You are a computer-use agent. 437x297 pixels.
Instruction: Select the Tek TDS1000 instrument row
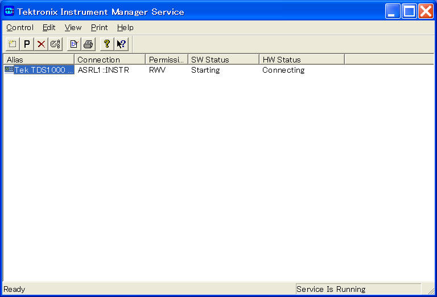[x=44, y=70]
